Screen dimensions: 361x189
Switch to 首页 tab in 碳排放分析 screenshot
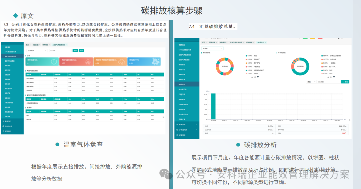[204, 42]
